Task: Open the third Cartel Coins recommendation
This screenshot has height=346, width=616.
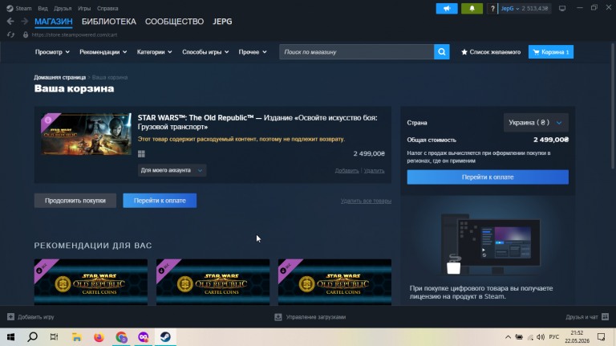Action: click(x=334, y=282)
